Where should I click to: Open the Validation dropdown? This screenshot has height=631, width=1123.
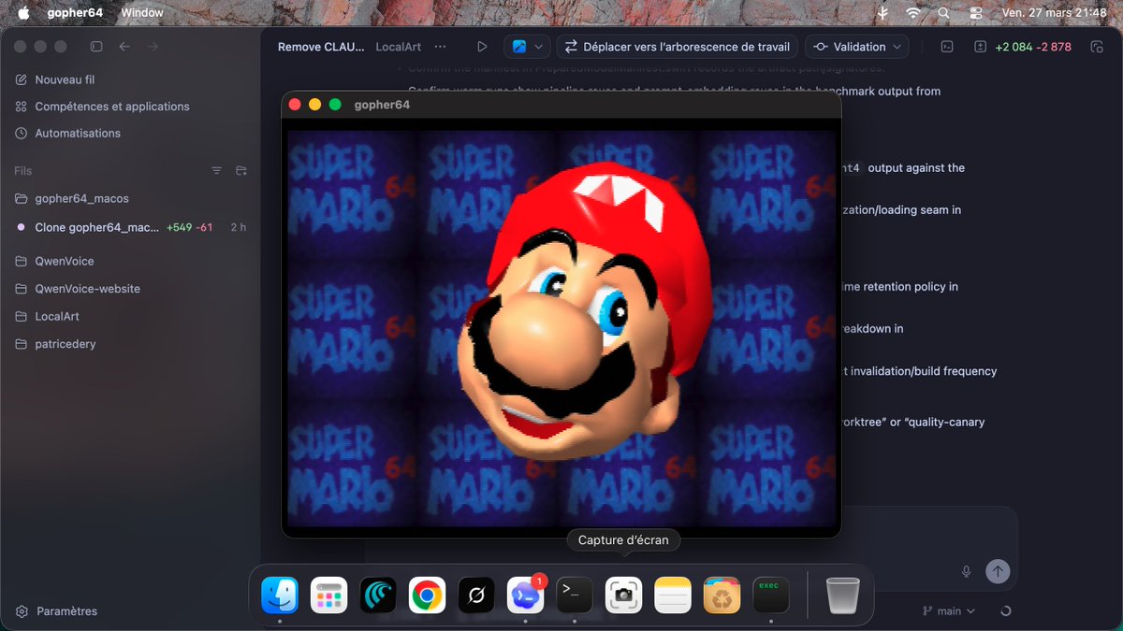tap(857, 47)
